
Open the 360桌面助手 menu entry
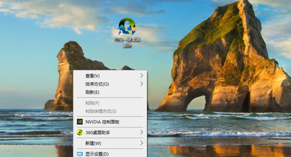tap(110, 132)
